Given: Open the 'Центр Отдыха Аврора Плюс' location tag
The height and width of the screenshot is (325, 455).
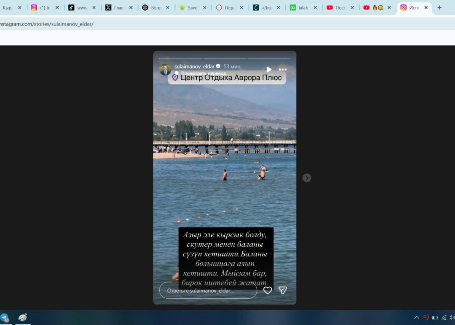Looking at the screenshot, I should 227,78.
